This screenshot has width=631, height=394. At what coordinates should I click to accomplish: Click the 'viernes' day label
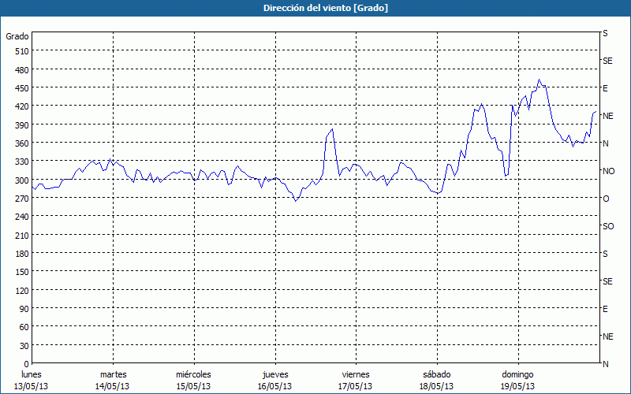(356, 374)
